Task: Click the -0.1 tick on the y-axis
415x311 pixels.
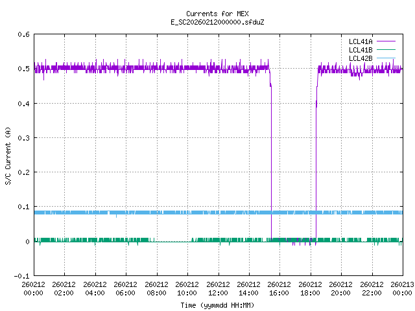Action: (x=21, y=276)
